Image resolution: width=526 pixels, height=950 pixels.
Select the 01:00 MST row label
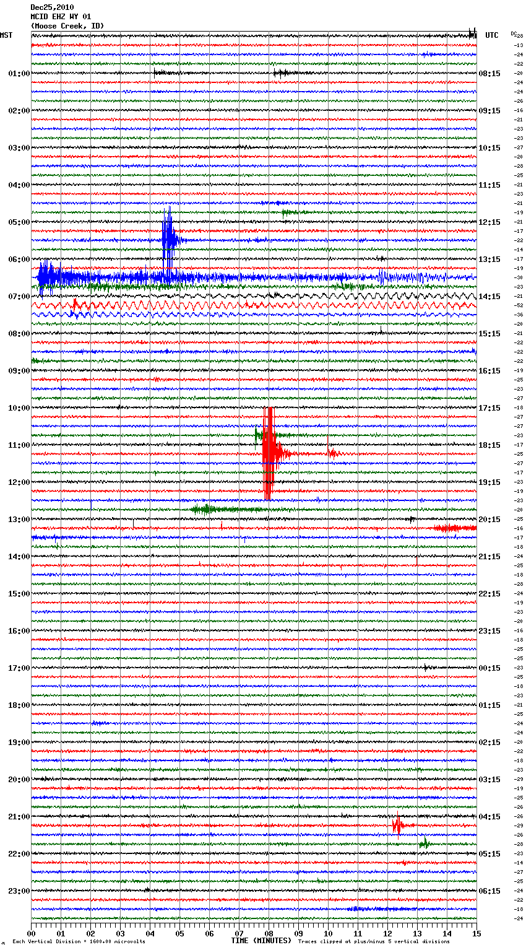(x=19, y=74)
